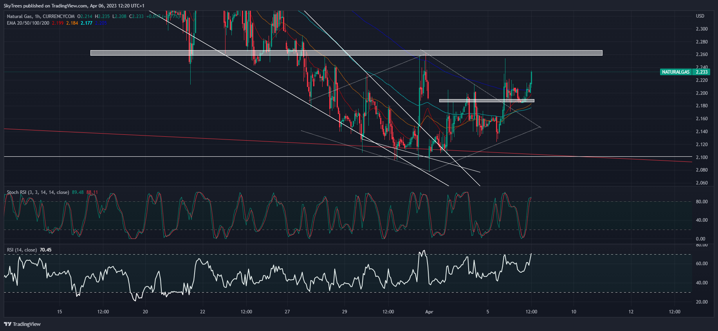Select the short gray support rectangle near 2.188

click(487, 101)
